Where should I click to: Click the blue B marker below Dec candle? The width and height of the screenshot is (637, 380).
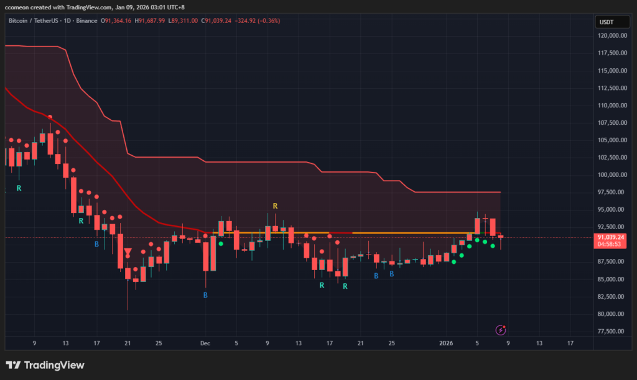(x=205, y=296)
